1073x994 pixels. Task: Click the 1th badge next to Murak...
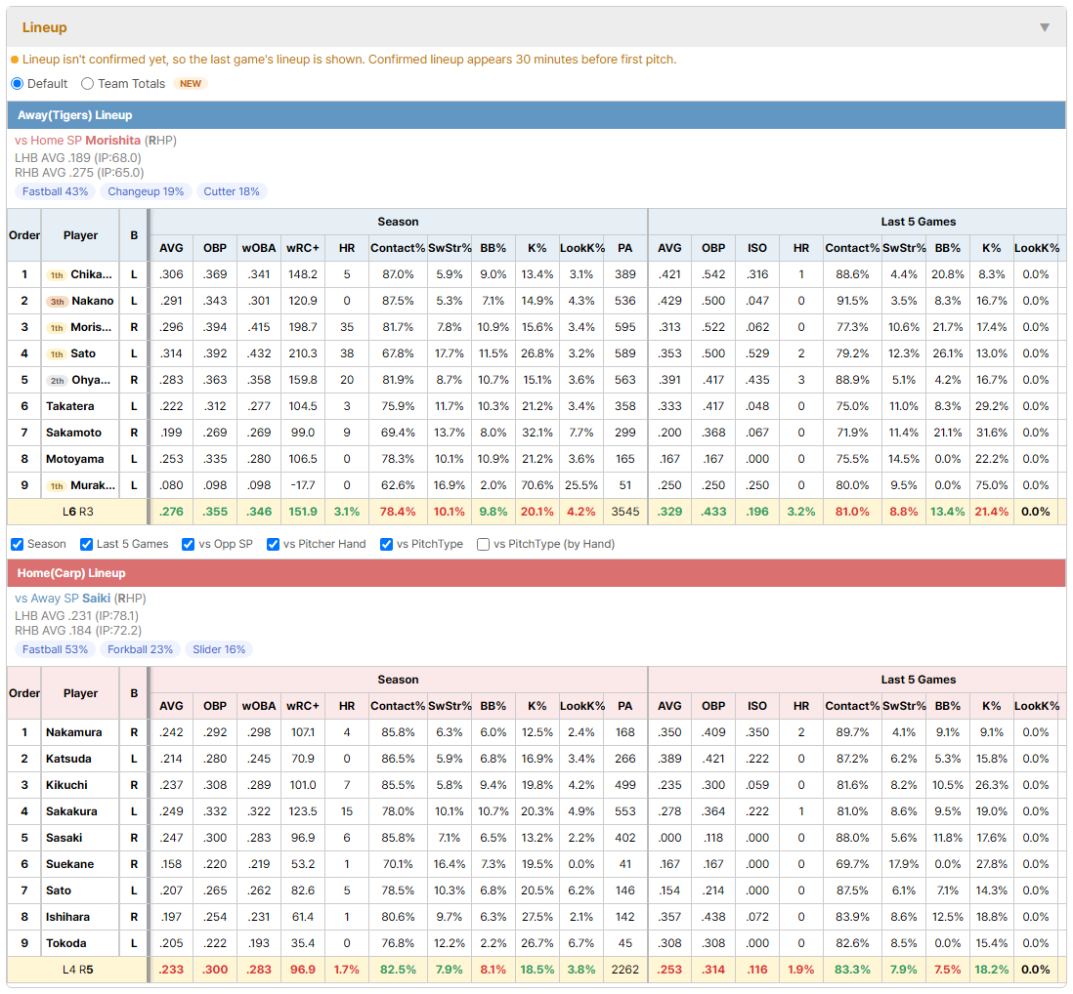56,486
